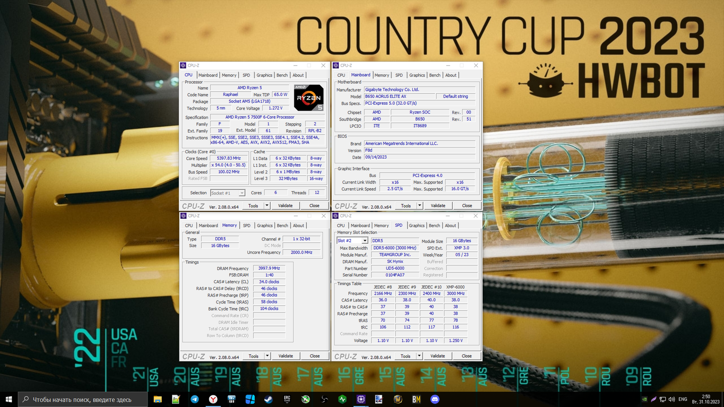The height and width of the screenshot is (407, 724).
Task: Expand Tools arrow in SPD window
Action: point(419,356)
